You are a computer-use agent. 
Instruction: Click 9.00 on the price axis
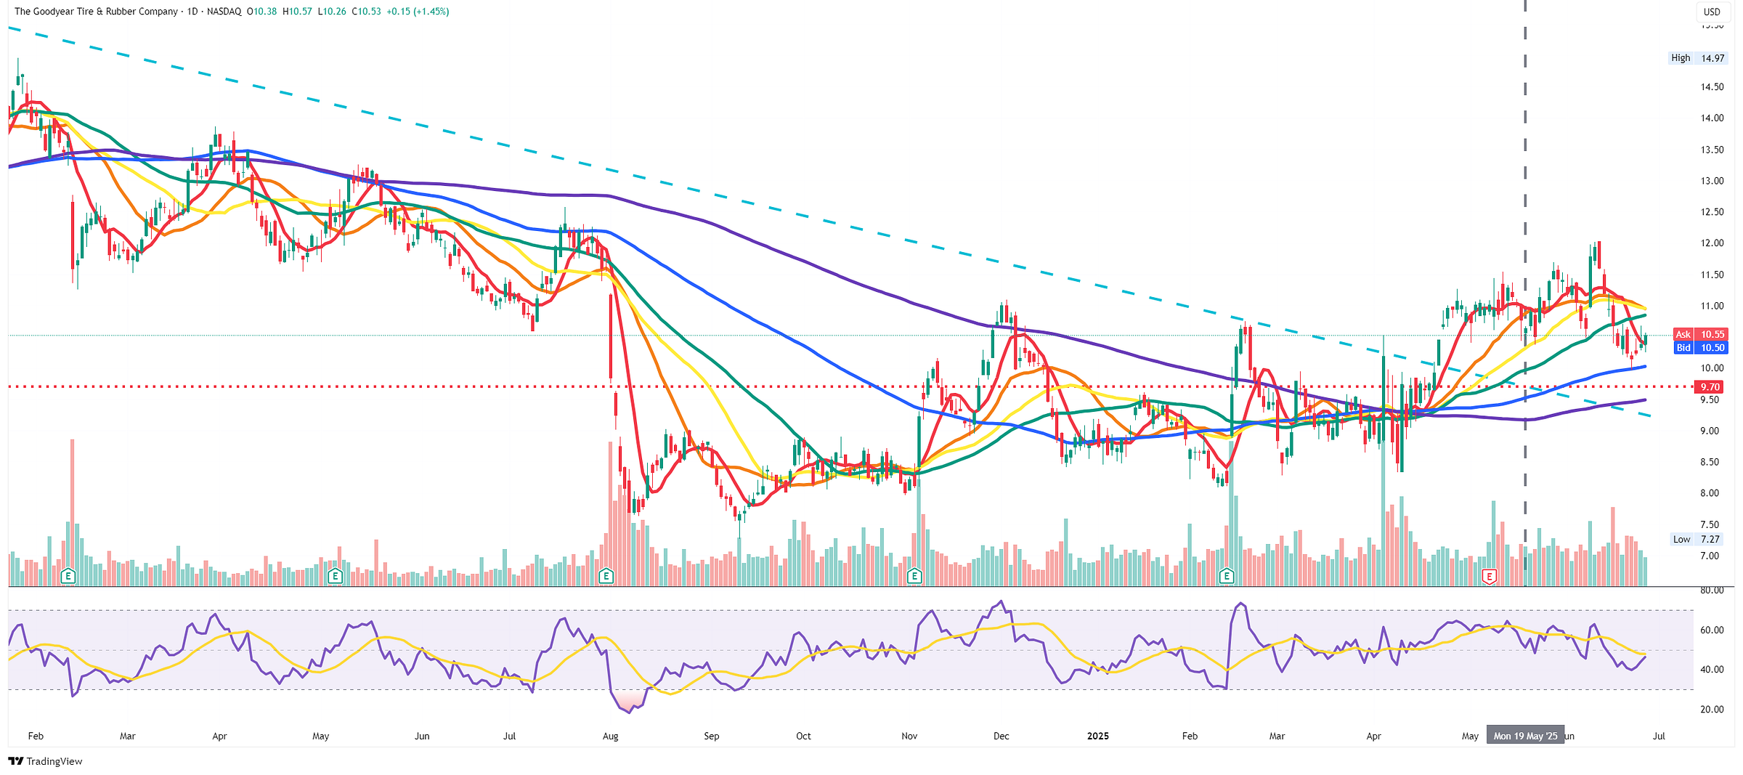click(1710, 431)
